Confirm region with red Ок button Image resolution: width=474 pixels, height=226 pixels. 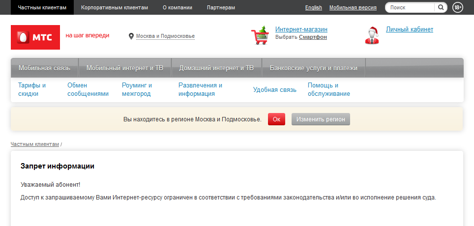(277, 119)
